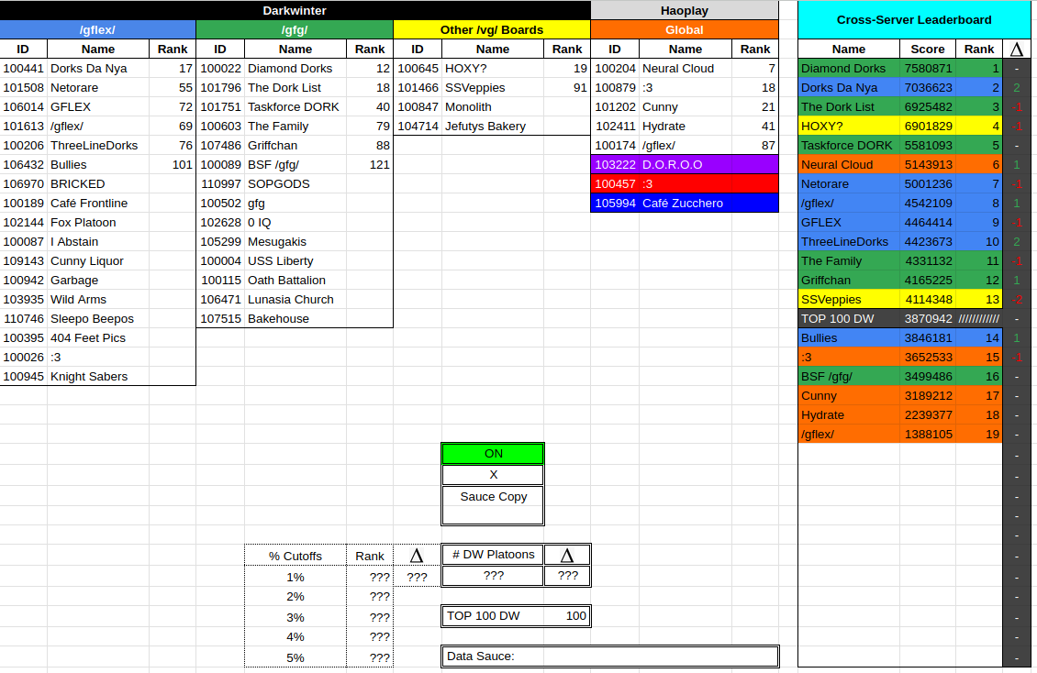Click the delta symbol next to Cutoffs Rank
This screenshot has width=1037, height=673.
(x=417, y=557)
